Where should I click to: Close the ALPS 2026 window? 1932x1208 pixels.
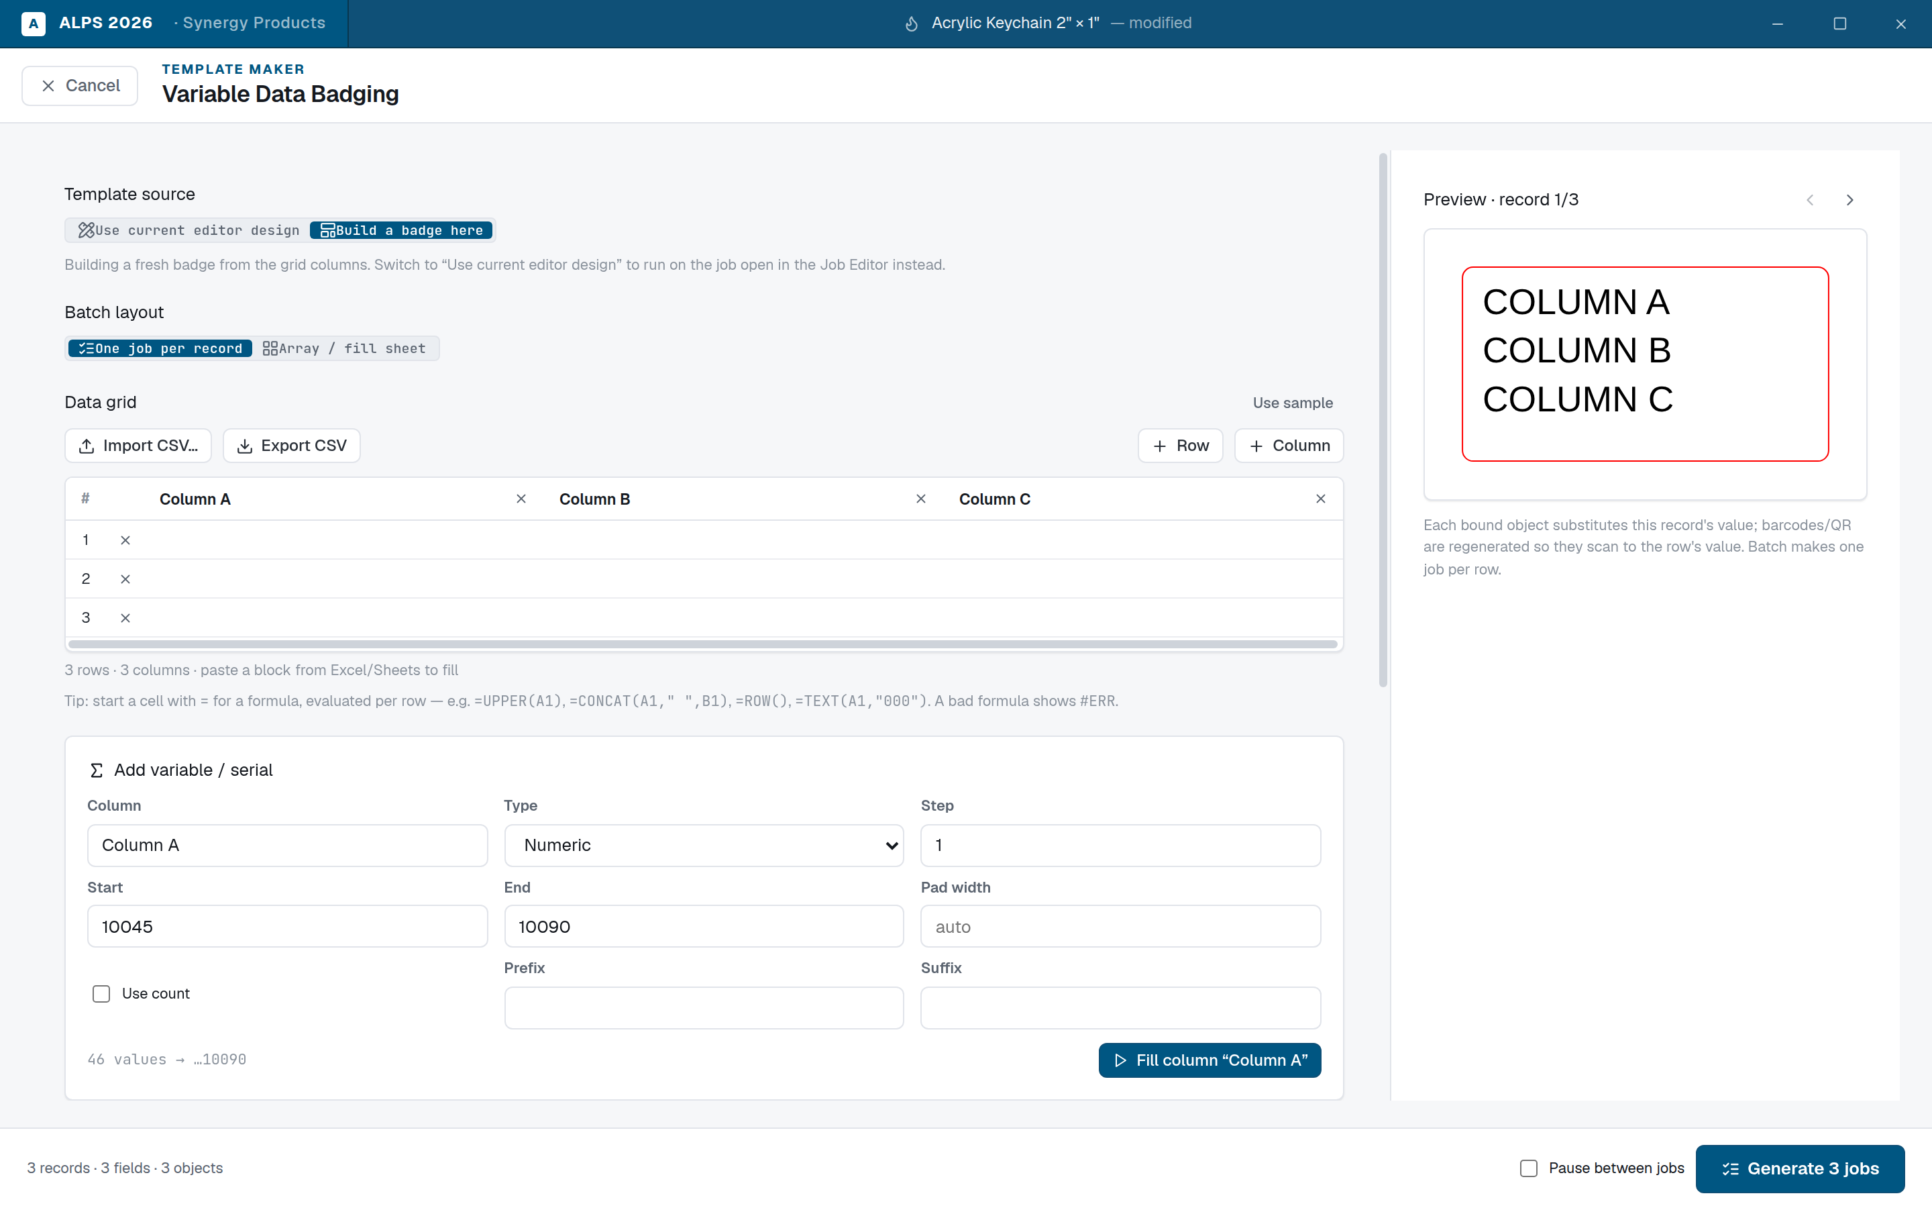tap(1901, 24)
